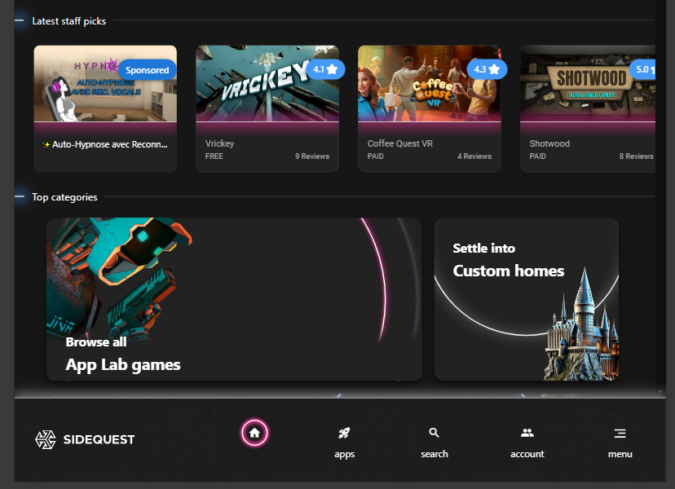
Task: Click the SideQuest logo
Action: tap(85, 439)
